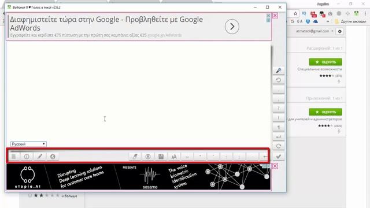Open the list menu icon in bottom toolbar

tap(14, 157)
